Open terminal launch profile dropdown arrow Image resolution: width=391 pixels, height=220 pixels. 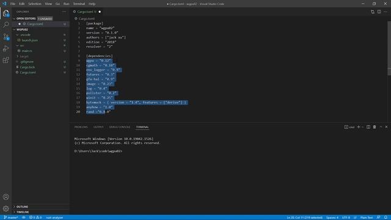point(362,127)
